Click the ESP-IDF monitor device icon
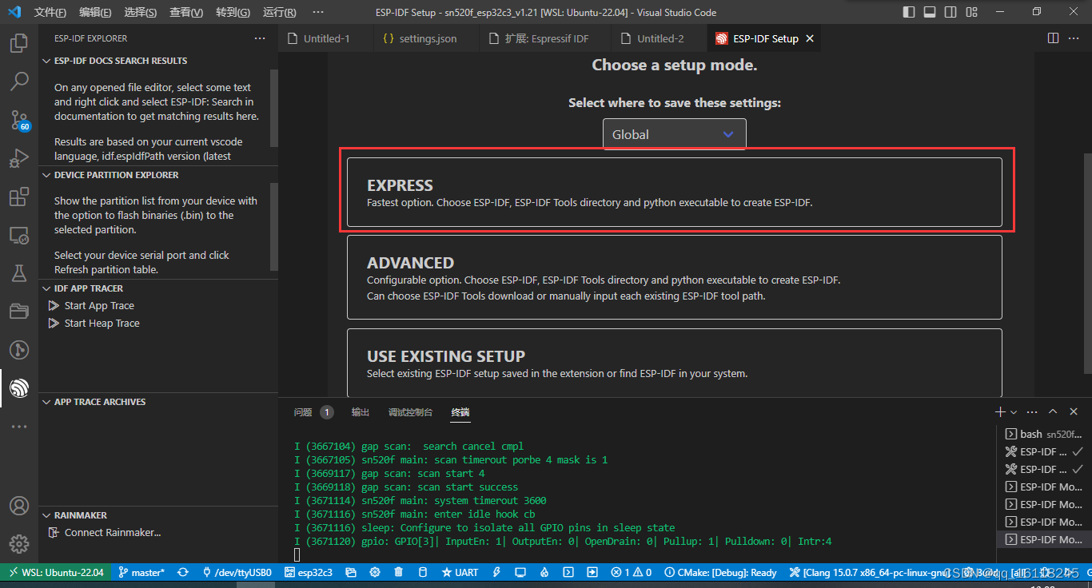The width and height of the screenshot is (1092, 588). [520, 573]
